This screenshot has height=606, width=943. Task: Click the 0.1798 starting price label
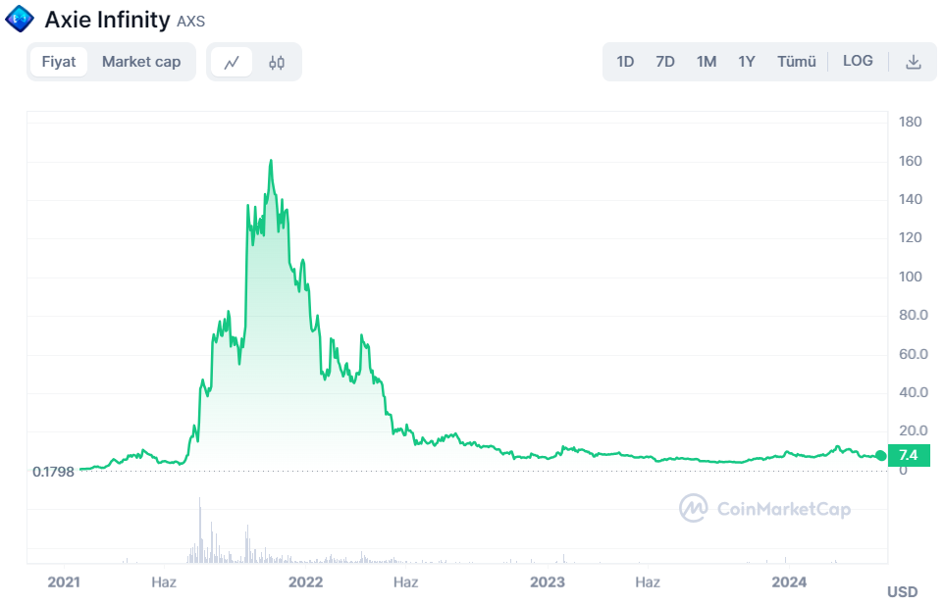click(x=54, y=472)
